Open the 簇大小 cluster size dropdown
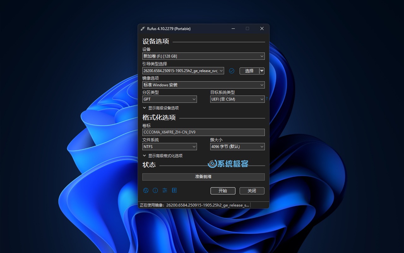The image size is (404, 253). [x=237, y=147]
